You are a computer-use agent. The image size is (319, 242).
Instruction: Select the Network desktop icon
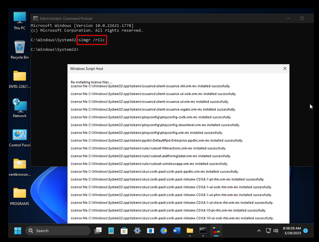[x=20, y=108]
